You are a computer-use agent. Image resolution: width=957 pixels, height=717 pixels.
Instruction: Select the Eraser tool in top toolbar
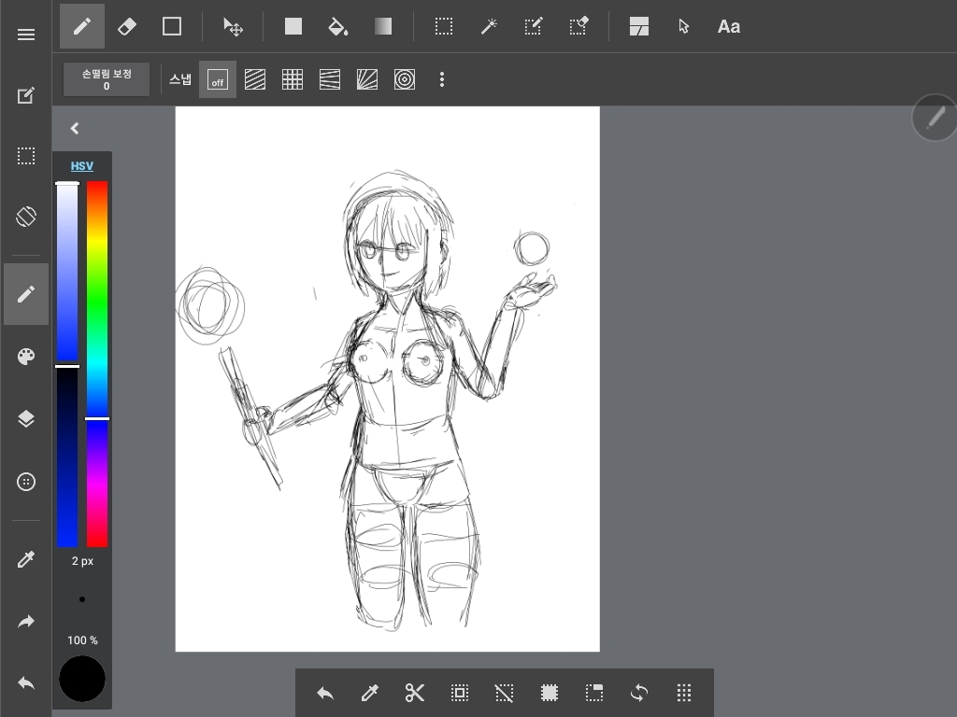pos(127,26)
